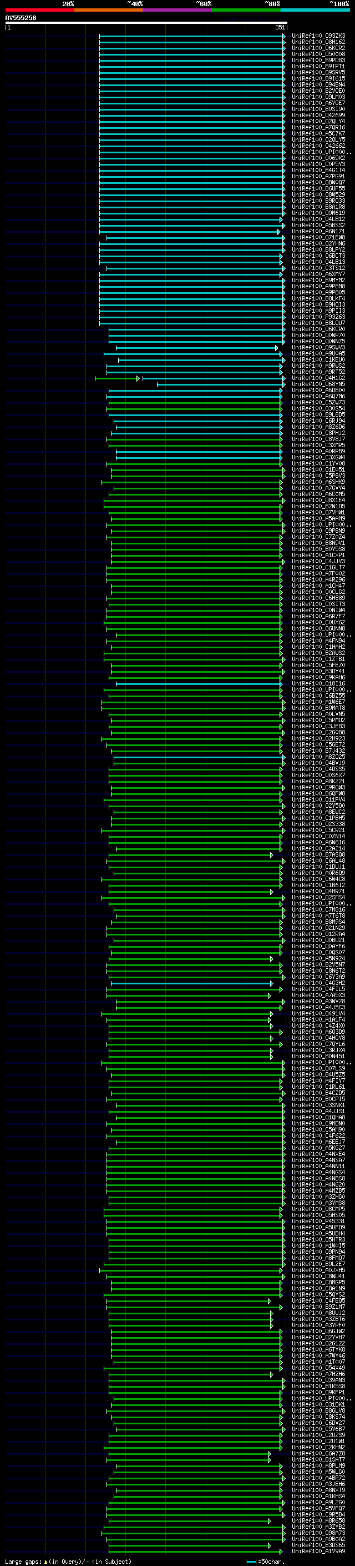Select hit label UniRef100_B4G1T4
355x1566 pixels.
pyautogui.click(x=318, y=170)
